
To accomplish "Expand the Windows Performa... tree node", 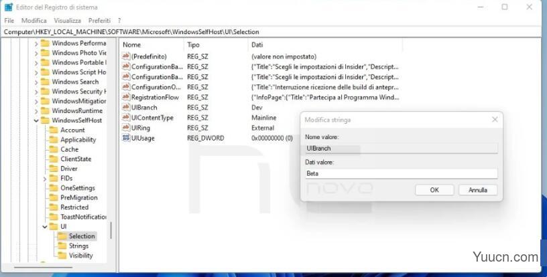I will coord(36,44).
